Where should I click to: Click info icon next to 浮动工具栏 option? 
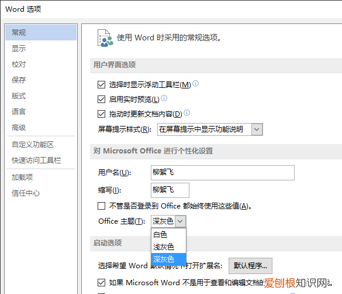[x=196, y=83]
